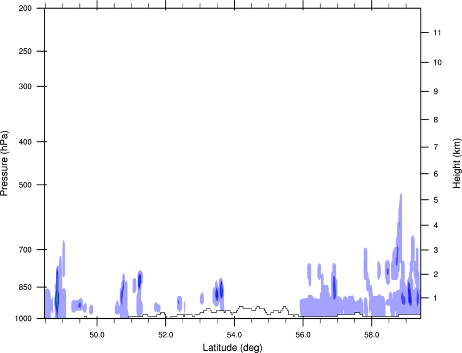The image size is (462, 353).
Task: Click the 'Height (km)' axis title
Action: pyautogui.click(x=457, y=163)
